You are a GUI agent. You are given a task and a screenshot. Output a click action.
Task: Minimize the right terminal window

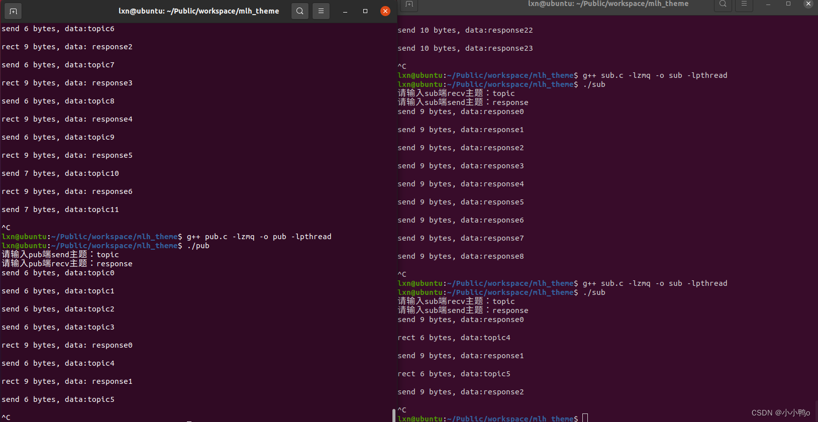click(768, 4)
